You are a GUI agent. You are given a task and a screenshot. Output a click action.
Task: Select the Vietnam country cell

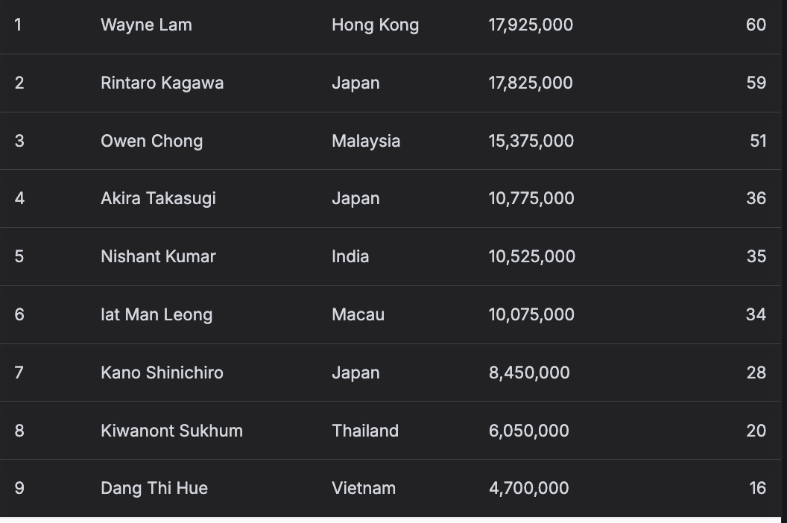tap(364, 489)
